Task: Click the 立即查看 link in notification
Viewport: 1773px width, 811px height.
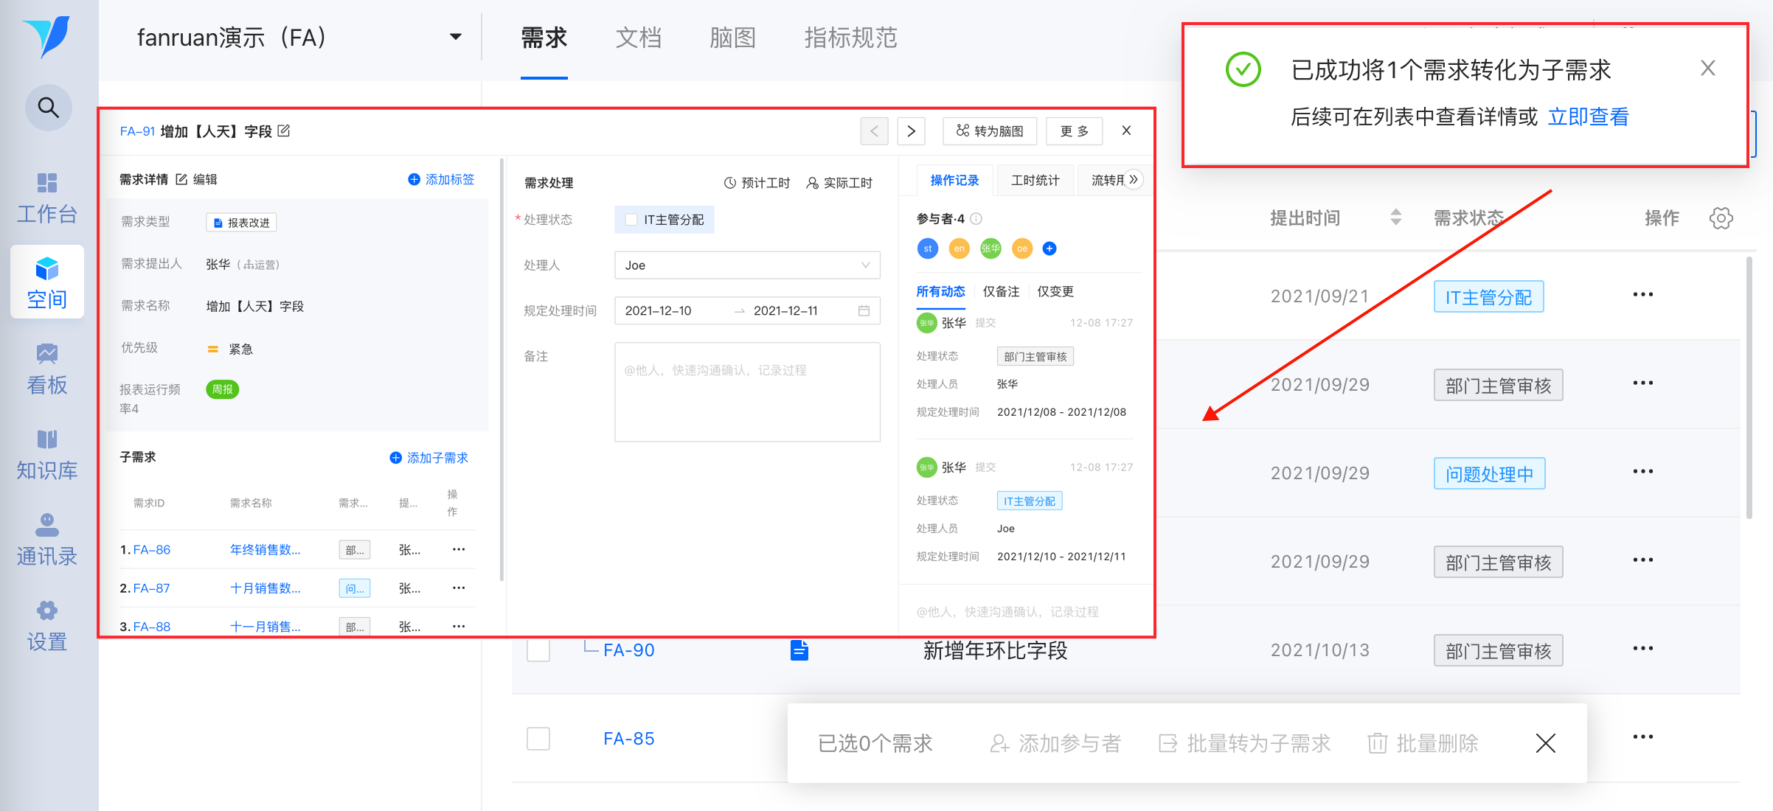Action: [x=1587, y=116]
